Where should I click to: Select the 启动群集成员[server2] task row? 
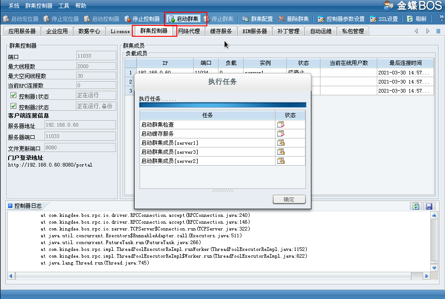223,161
